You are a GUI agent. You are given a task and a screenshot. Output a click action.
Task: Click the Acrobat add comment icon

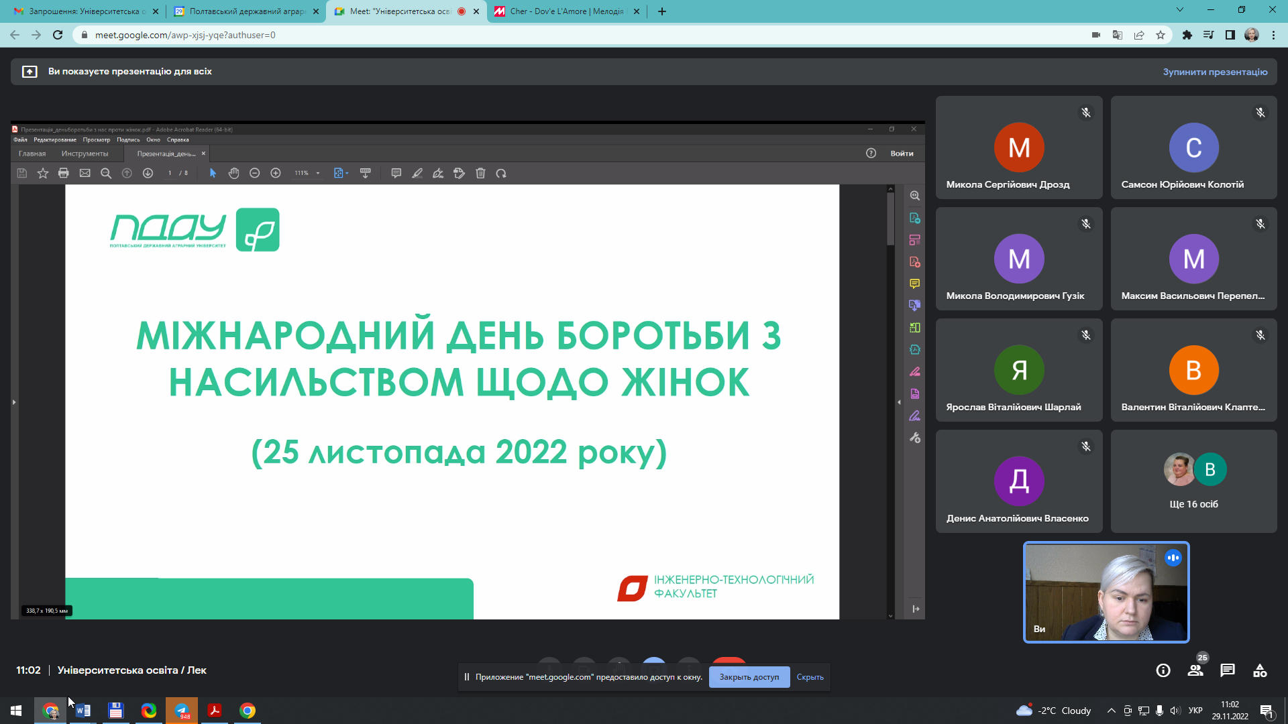pos(396,173)
